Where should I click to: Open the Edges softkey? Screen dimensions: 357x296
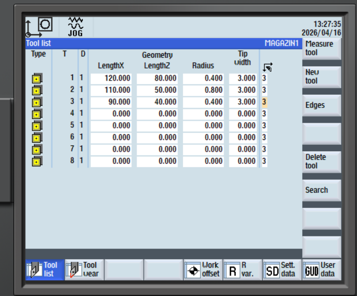[321, 105]
